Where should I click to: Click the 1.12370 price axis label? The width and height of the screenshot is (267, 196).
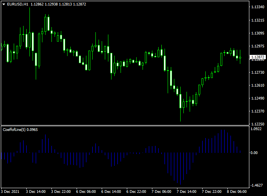[x=258, y=111]
